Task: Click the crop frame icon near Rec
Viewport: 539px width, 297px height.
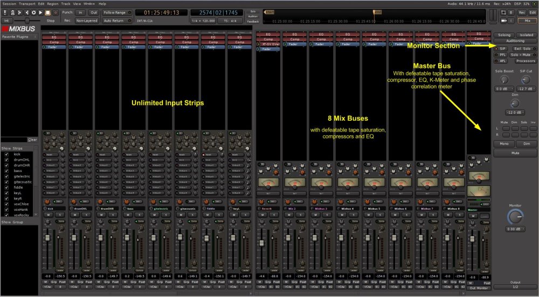Action: click(503, 12)
